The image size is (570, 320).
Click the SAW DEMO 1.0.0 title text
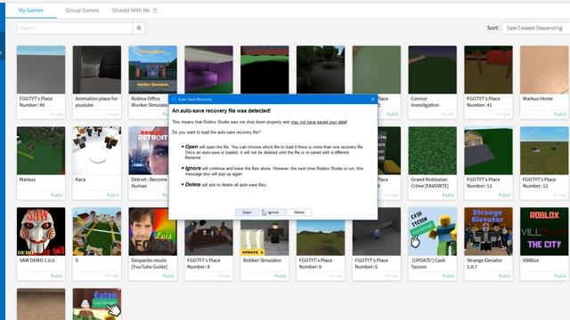pyautogui.click(x=37, y=260)
